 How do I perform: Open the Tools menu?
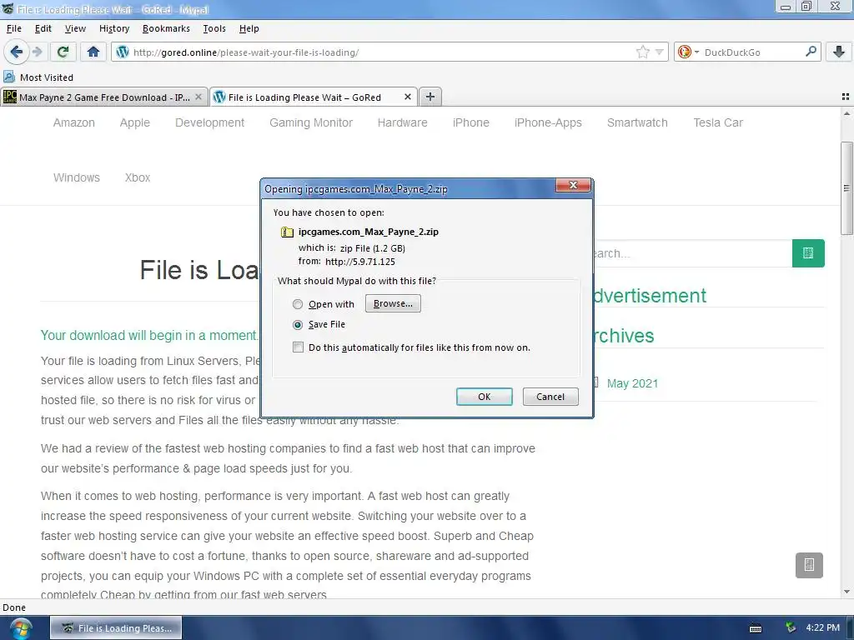click(214, 28)
